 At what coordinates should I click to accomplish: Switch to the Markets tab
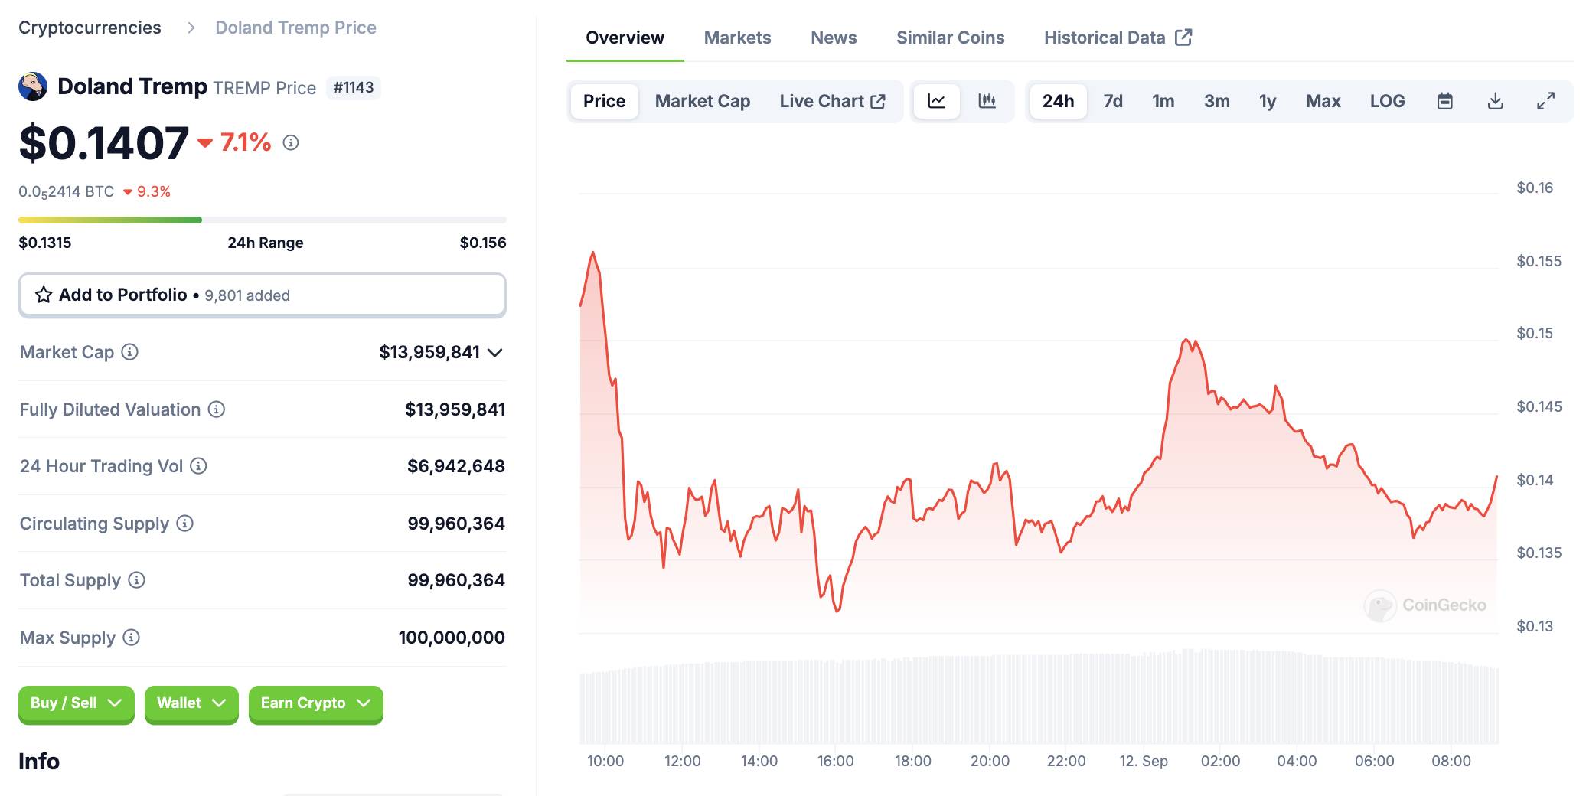click(737, 38)
